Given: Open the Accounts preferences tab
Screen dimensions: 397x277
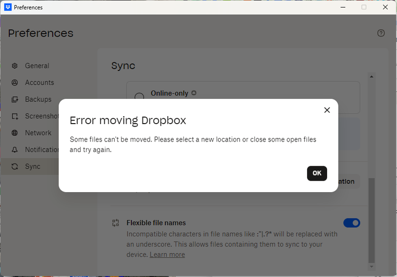Looking at the screenshot, I should click(49, 82).
